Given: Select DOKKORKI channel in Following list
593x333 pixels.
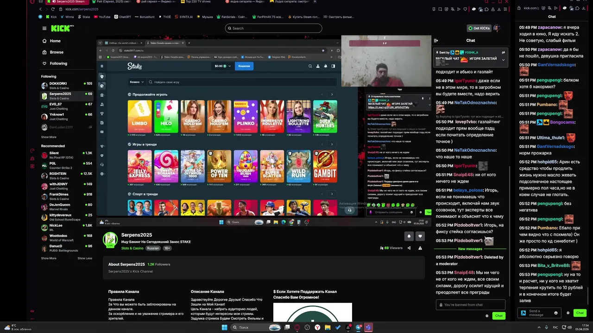Looking at the screenshot, I should pos(67,85).
